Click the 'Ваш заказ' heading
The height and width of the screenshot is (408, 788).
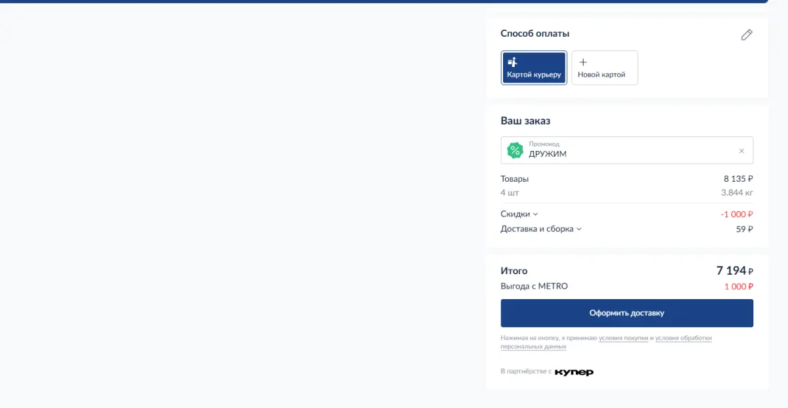pos(525,121)
